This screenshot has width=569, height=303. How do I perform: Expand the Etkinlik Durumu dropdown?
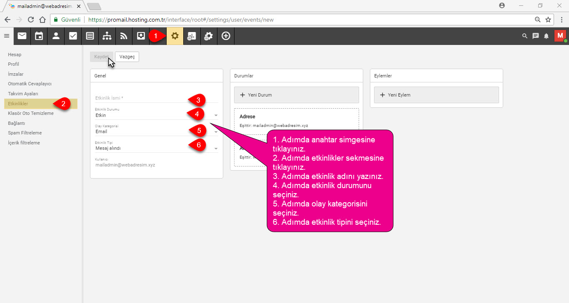click(x=157, y=115)
